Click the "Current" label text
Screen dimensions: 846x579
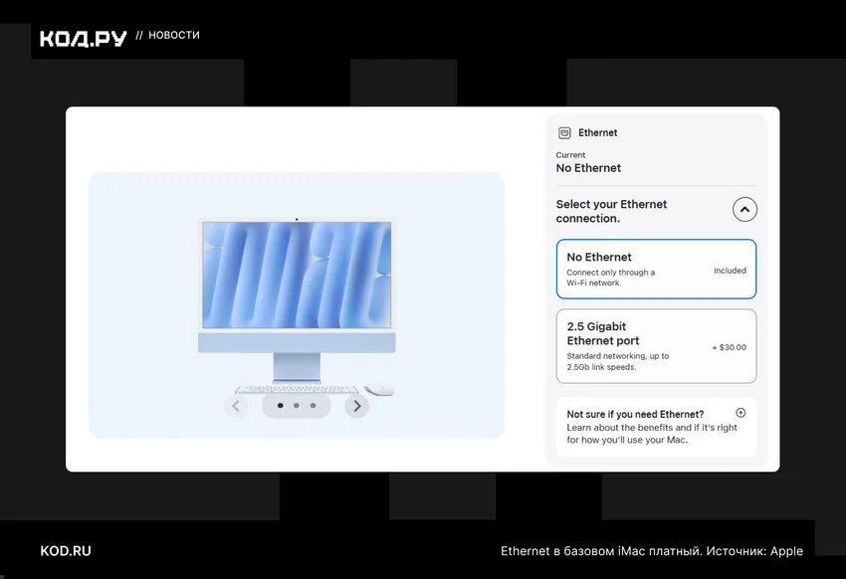570,155
